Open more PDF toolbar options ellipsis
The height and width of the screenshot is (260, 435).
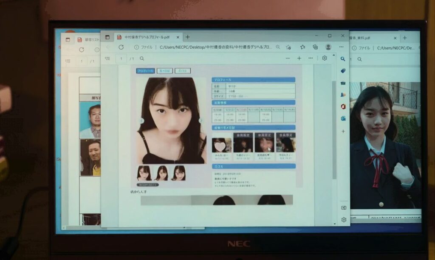(x=311, y=58)
